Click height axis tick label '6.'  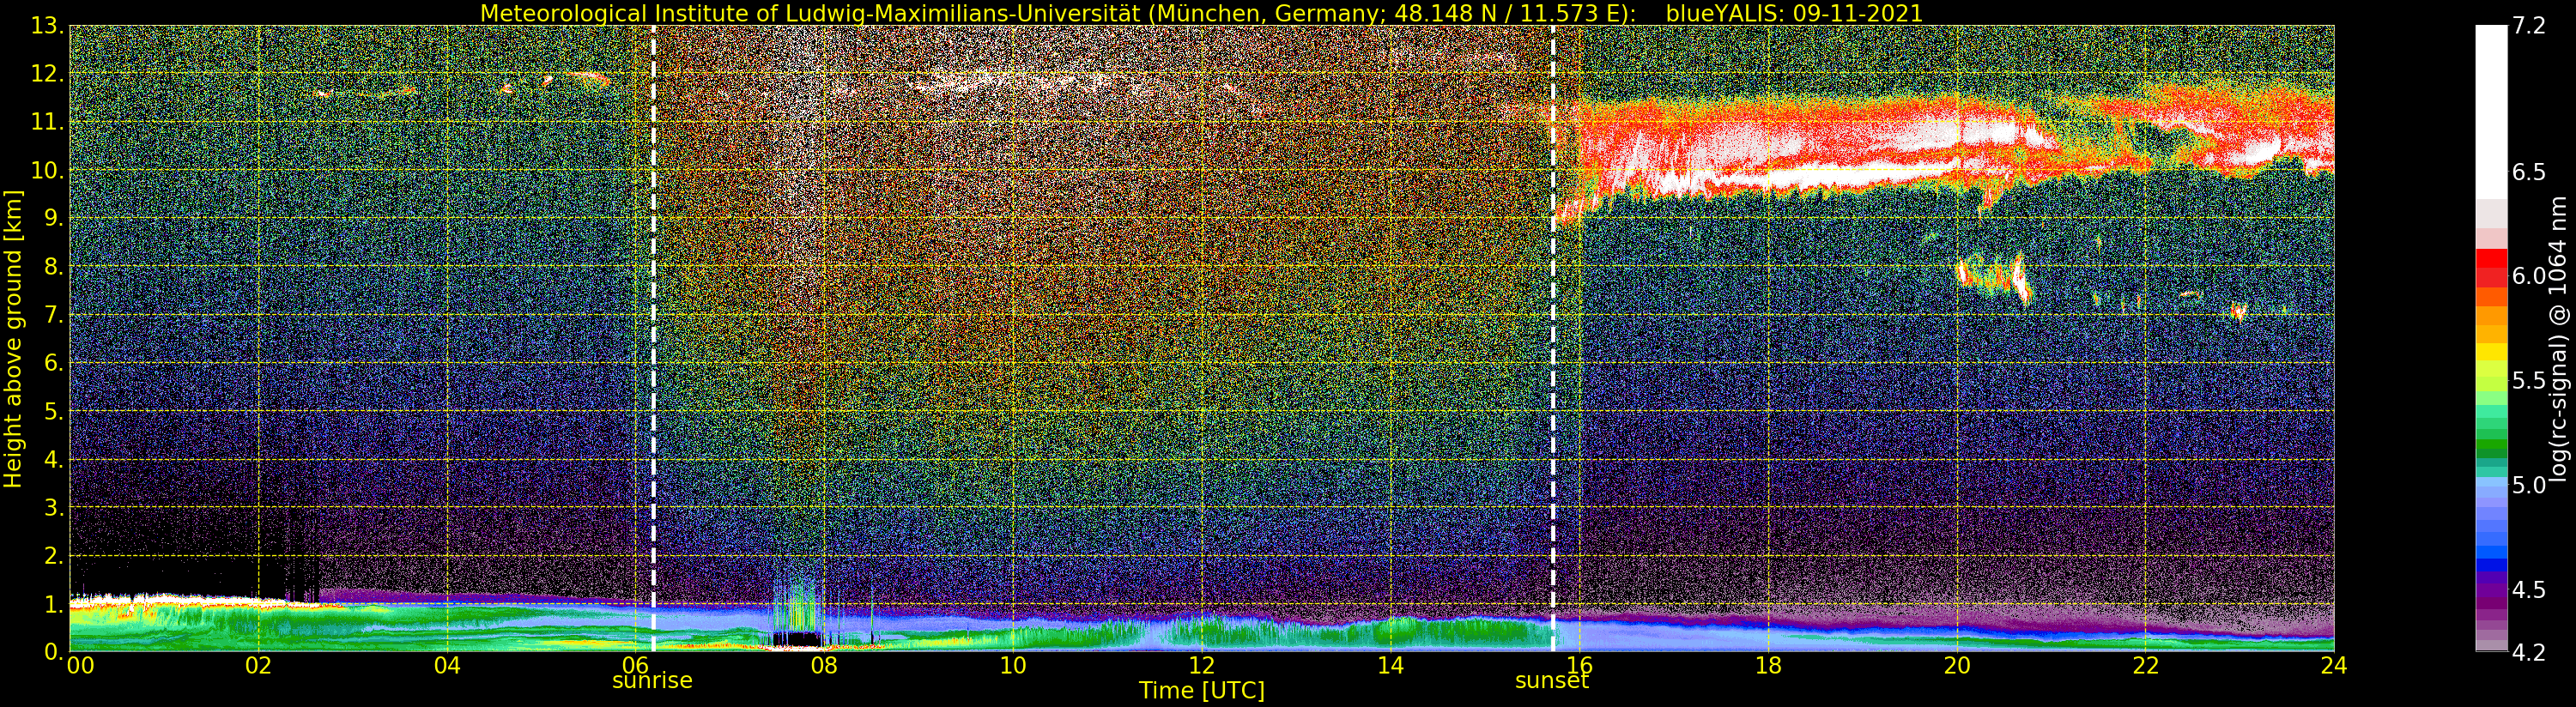[x=54, y=363]
